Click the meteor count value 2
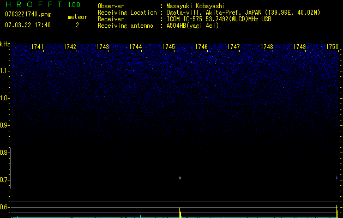 click(x=77, y=25)
